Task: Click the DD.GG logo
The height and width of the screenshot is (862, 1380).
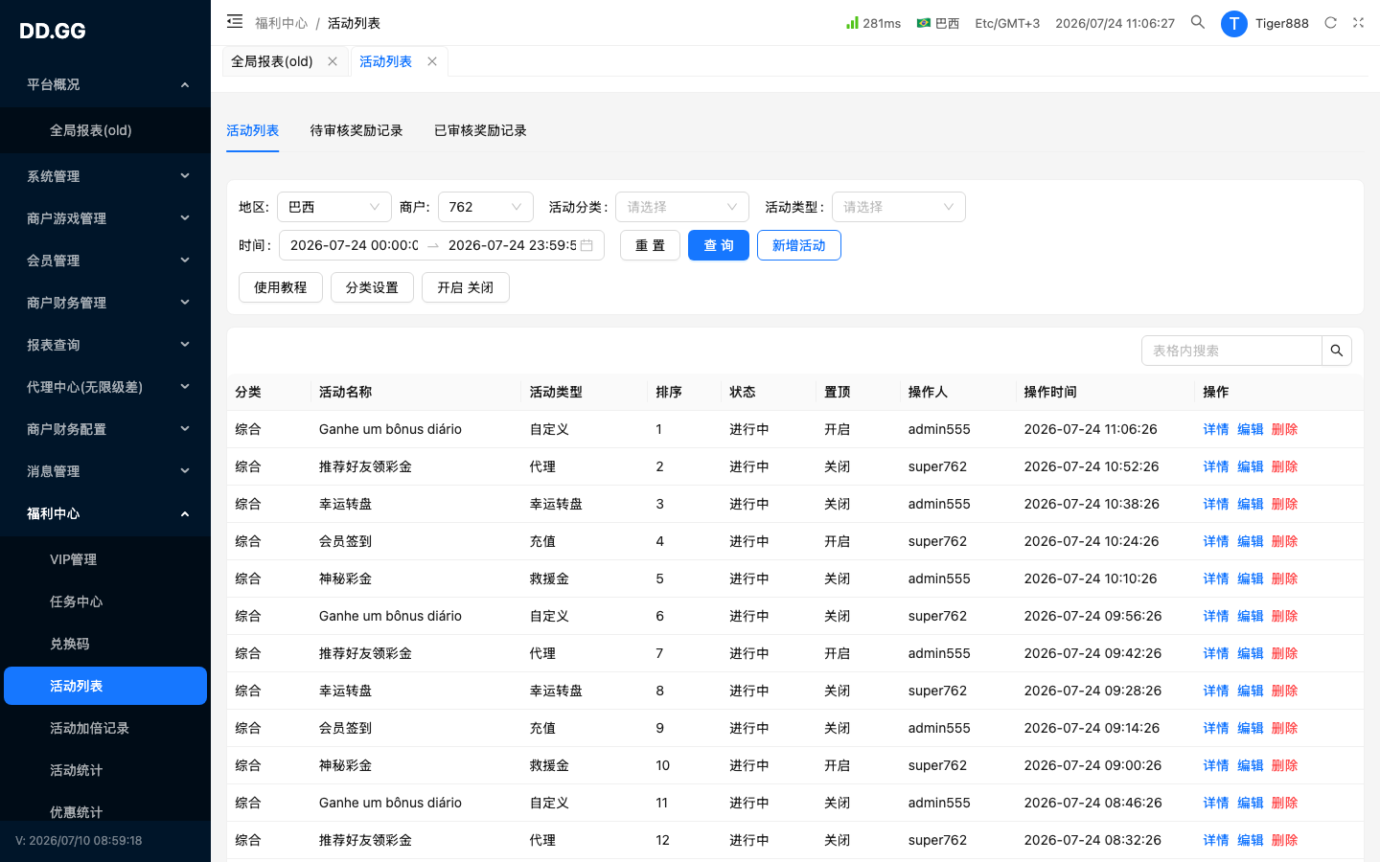Action: pos(53,31)
